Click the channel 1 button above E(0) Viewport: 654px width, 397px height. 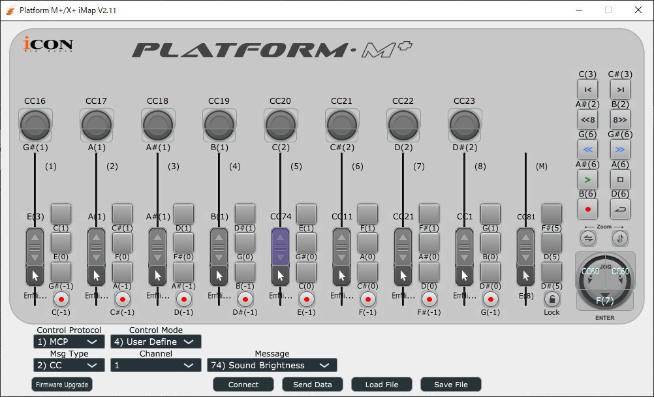(x=61, y=243)
